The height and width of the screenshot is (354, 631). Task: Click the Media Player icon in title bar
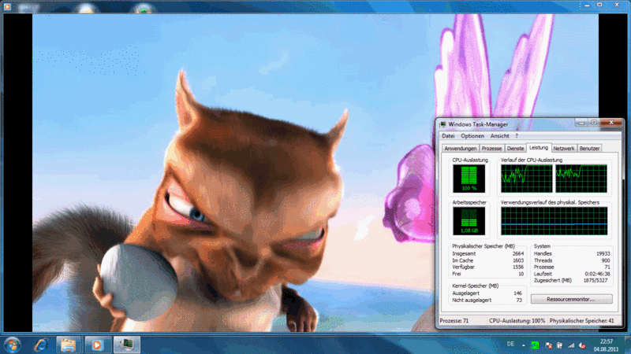click(x=7, y=6)
